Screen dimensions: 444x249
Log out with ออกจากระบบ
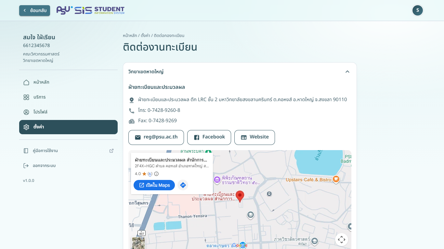(68, 166)
